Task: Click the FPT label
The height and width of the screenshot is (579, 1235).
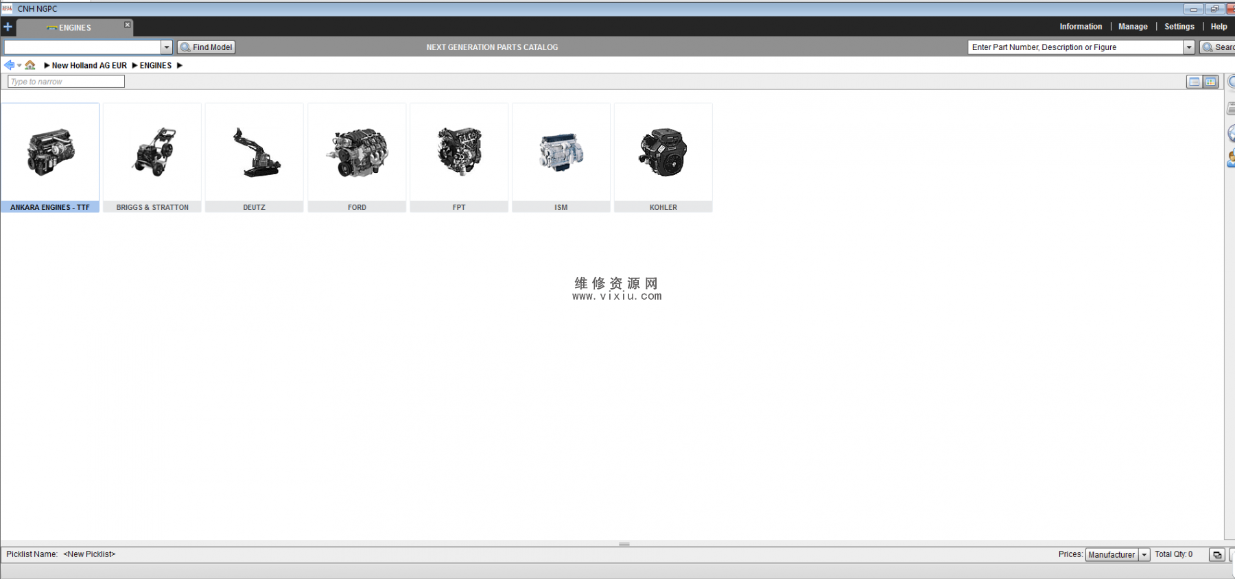Action: [x=459, y=207]
